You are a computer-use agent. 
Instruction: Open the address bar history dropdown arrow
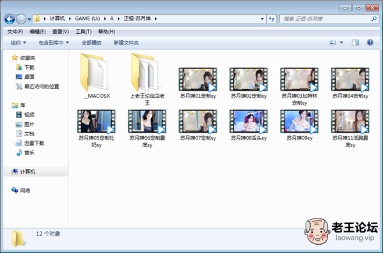(262, 19)
